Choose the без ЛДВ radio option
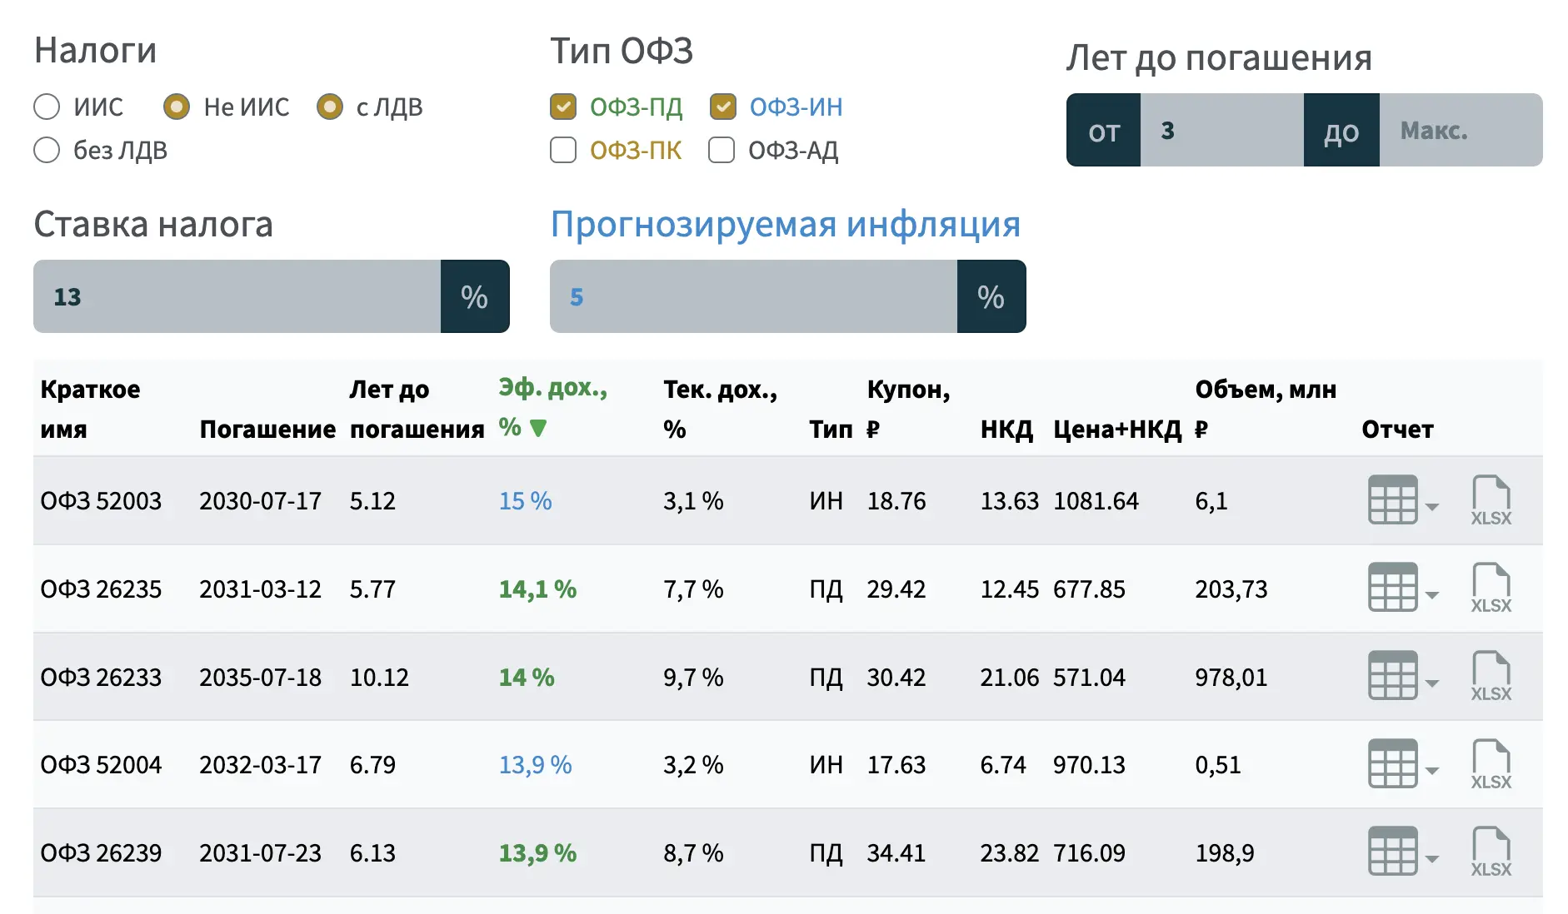1568x914 pixels. tap(47, 150)
